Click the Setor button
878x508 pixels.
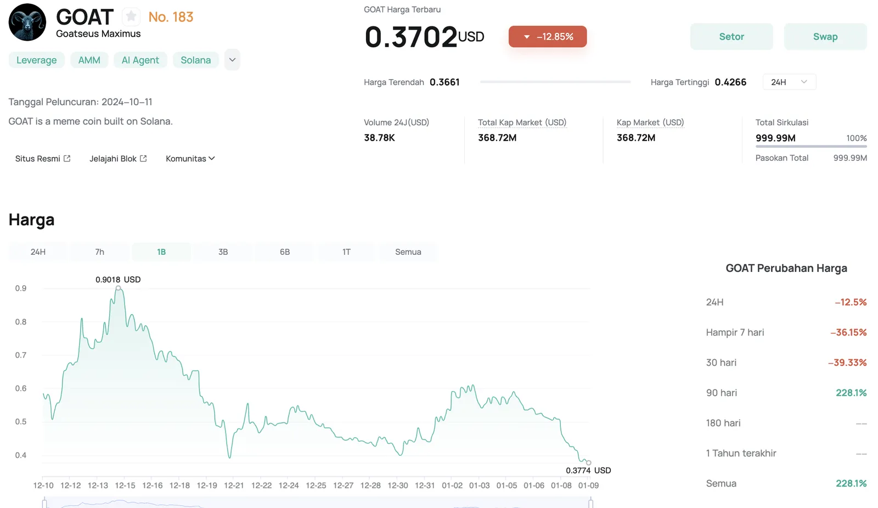click(731, 37)
